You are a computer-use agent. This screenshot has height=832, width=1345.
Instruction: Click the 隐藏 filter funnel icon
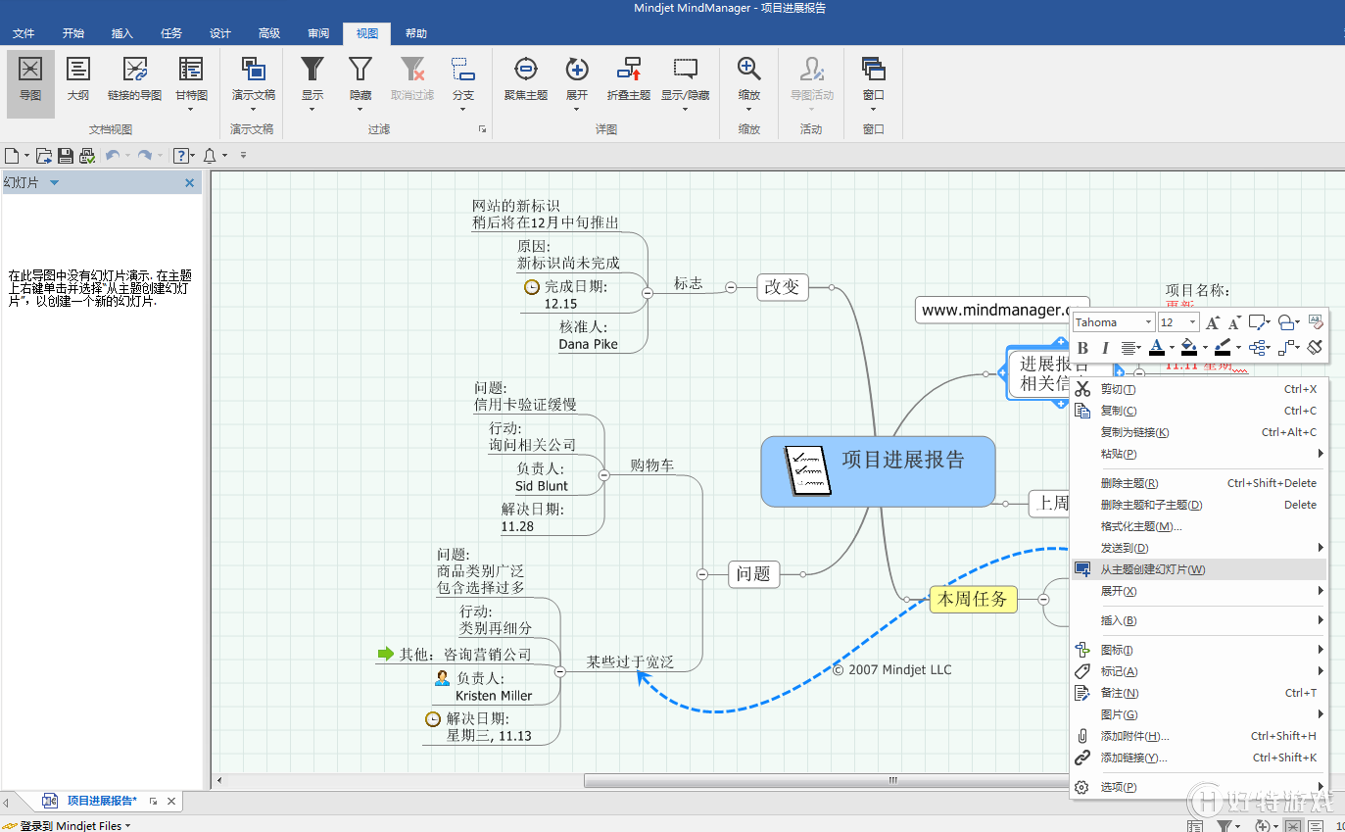coord(360,69)
